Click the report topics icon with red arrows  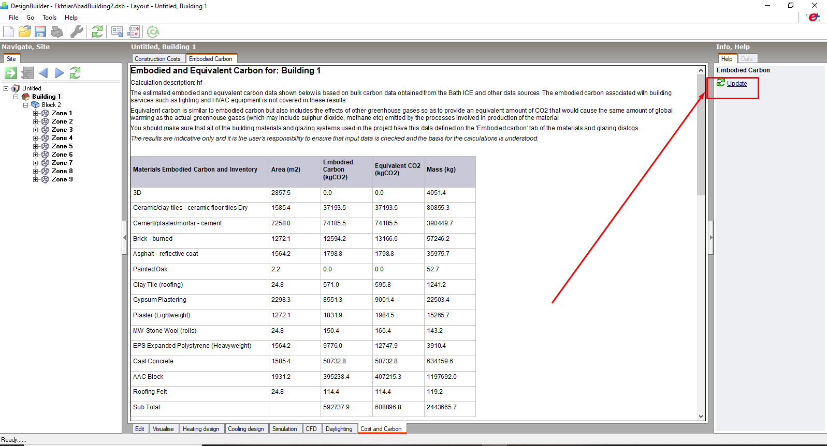pyautogui.click(x=134, y=32)
